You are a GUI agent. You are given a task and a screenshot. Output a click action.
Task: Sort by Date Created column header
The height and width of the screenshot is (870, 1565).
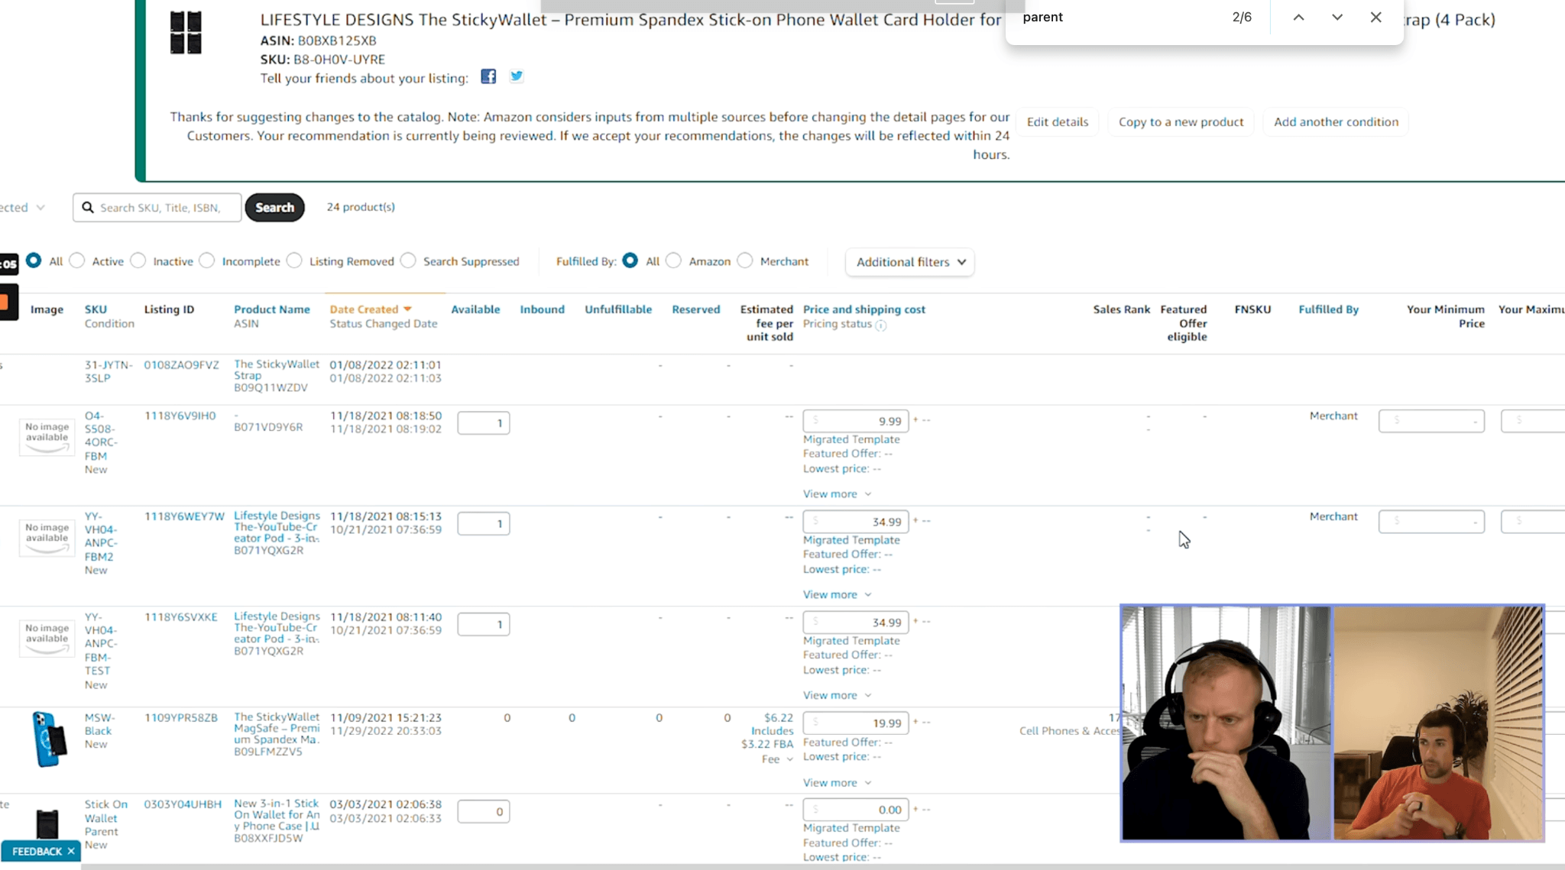[x=364, y=309]
